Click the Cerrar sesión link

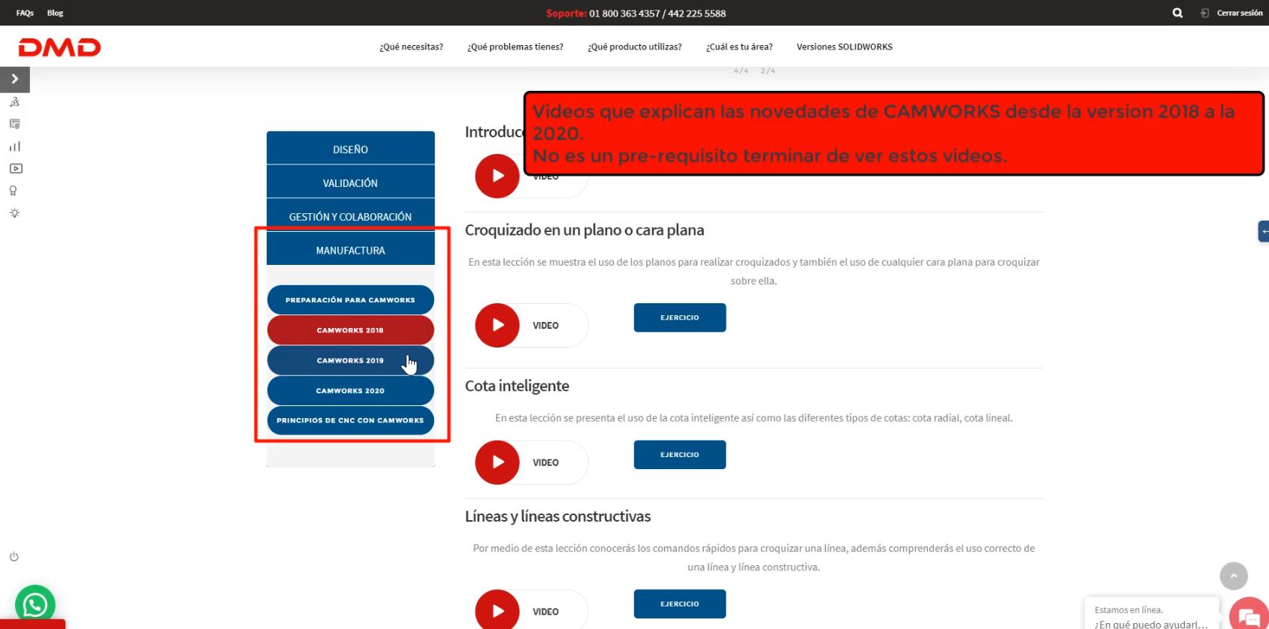[1240, 13]
